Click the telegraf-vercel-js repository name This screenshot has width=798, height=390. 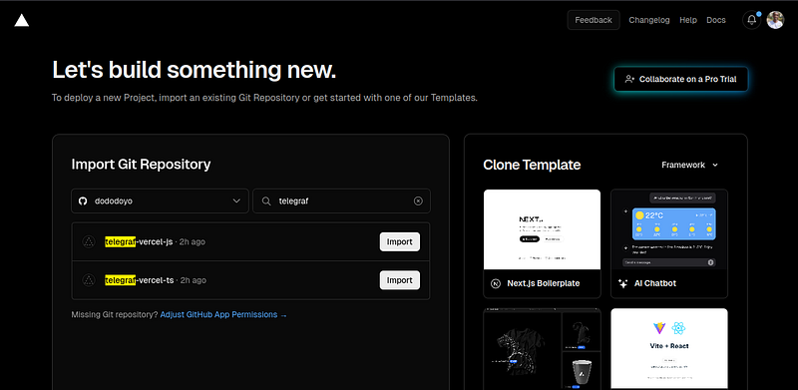pyautogui.click(x=139, y=241)
